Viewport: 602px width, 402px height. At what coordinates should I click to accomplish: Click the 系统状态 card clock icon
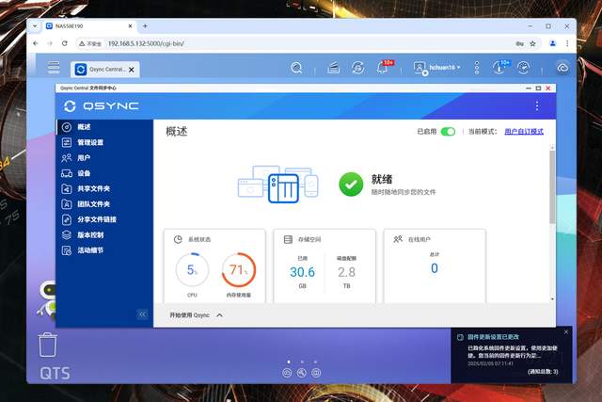point(178,239)
